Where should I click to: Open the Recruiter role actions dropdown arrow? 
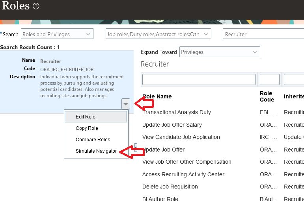(x=126, y=104)
